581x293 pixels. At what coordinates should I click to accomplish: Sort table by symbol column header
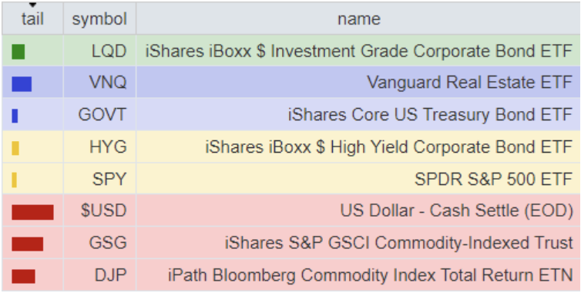99,19
